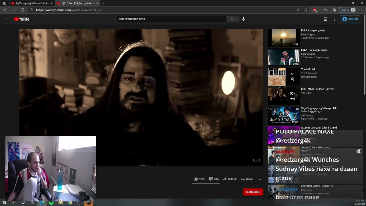Open the apps available icon in address bar
This screenshot has width=366, height=206.
click(x=299, y=10)
